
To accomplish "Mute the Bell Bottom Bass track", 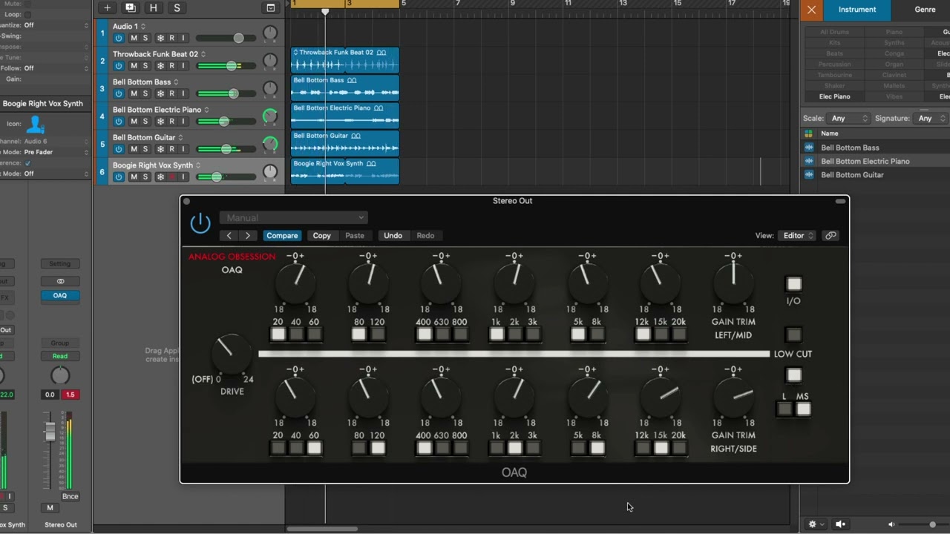I will click(x=134, y=93).
